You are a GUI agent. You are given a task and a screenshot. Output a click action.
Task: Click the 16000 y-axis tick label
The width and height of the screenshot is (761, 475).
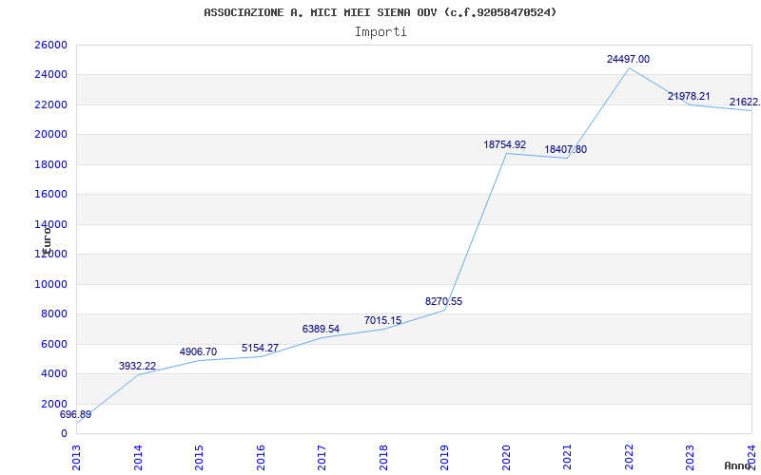[x=50, y=195]
